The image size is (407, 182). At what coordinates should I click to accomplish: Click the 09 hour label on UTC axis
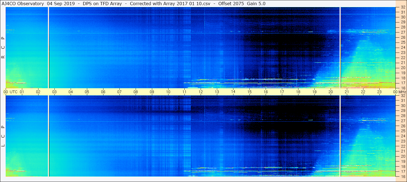152,92
